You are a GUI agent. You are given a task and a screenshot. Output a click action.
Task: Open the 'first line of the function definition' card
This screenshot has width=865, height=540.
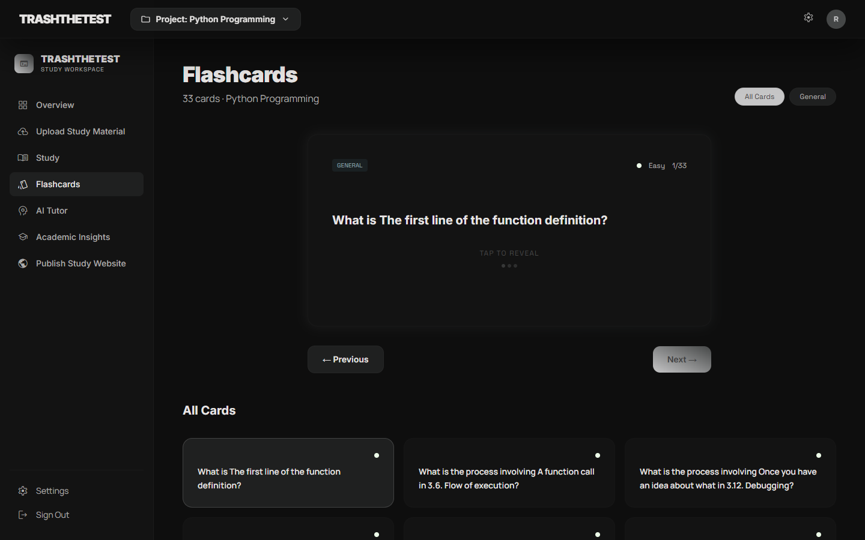coord(288,473)
